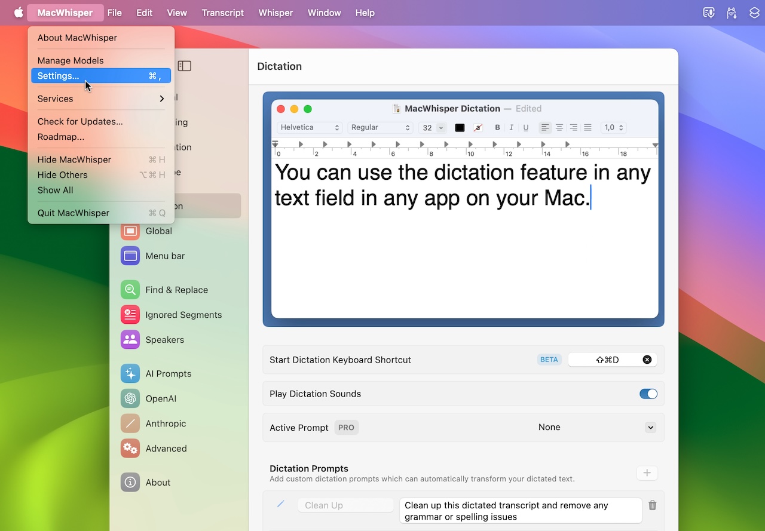Click the PRO badge beside Active Prompt

pos(347,428)
